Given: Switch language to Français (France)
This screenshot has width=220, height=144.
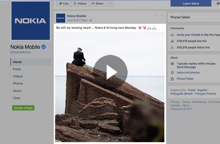Looking at the screenshot, I should (205, 94).
